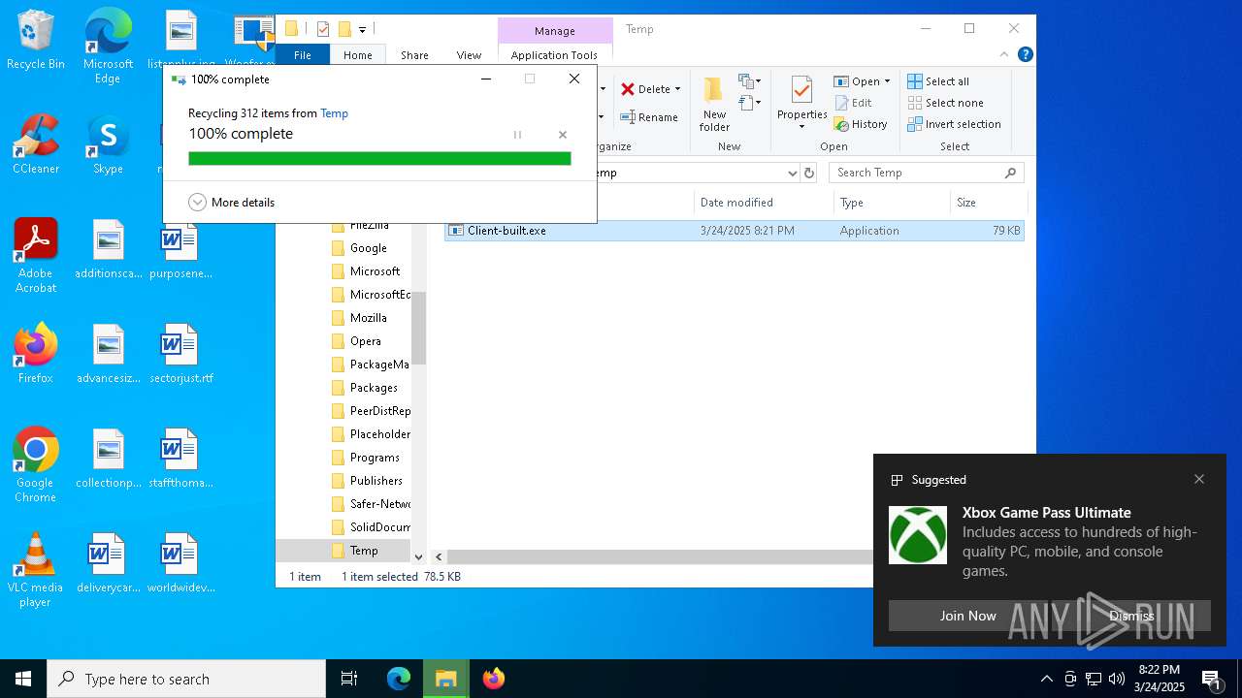This screenshot has height=698, width=1242.
Task: Open the New item dropdown
Action: click(749, 81)
